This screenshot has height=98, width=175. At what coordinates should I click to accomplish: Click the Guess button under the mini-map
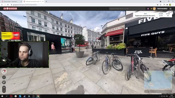point(158,91)
